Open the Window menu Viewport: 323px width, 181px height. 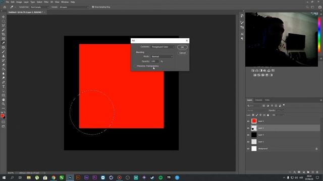[65, 2]
